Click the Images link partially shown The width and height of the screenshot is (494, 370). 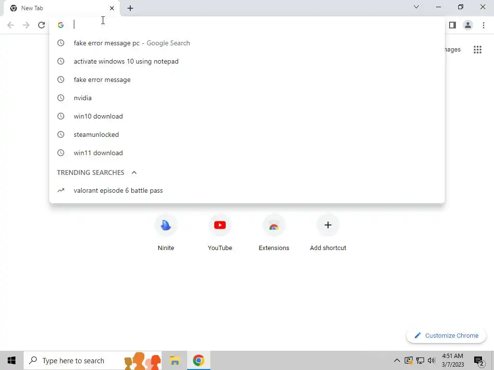tap(453, 50)
